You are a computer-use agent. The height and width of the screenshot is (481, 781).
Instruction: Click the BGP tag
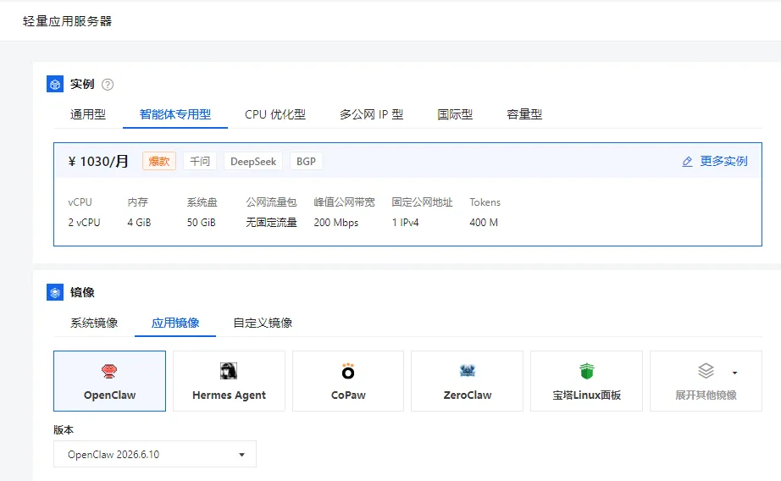[x=306, y=162]
